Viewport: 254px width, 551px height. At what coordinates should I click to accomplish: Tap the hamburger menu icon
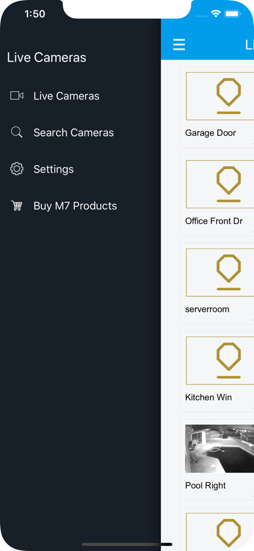pyautogui.click(x=179, y=45)
